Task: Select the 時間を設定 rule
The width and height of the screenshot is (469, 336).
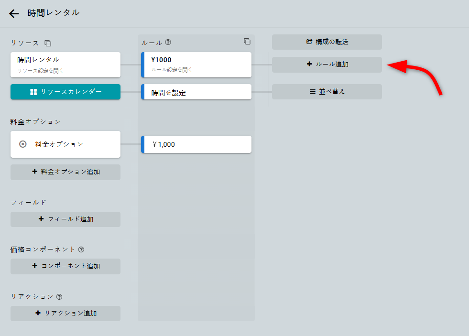Action: click(196, 92)
